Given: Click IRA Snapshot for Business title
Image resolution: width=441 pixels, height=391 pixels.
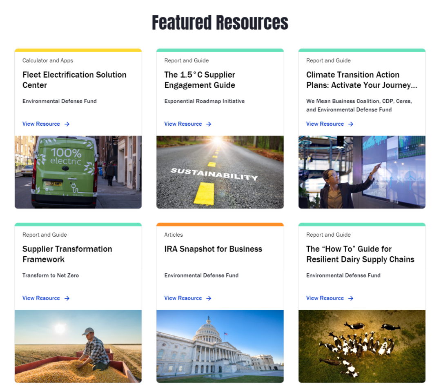Looking at the screenshot, I should pos(213,249).
